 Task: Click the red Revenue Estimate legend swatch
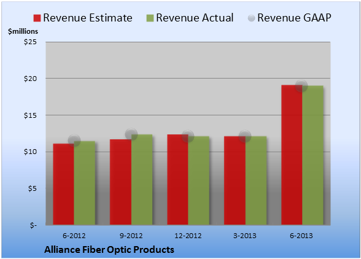tap(37, 18)
